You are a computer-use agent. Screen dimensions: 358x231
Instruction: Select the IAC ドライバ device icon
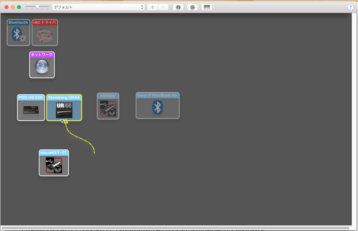click(45, 33)
